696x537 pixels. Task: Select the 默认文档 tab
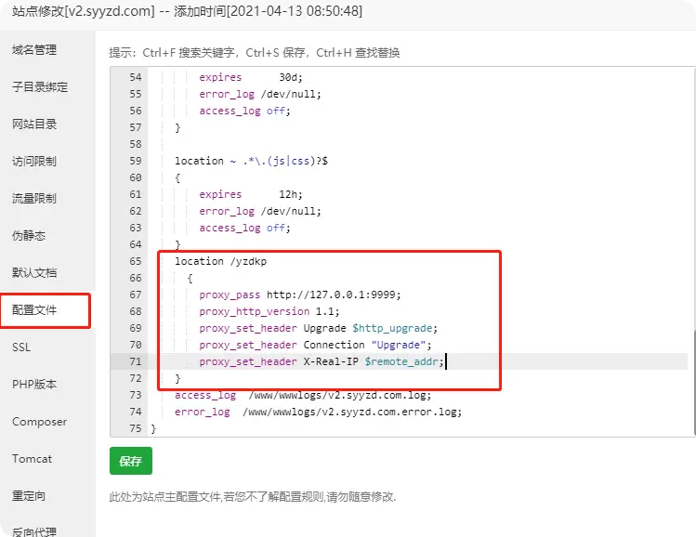point(34,272)
